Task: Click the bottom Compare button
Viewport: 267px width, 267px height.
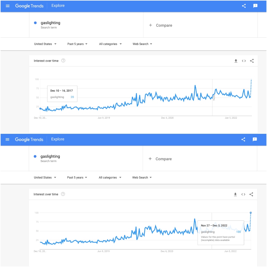Action: point(160,159)
